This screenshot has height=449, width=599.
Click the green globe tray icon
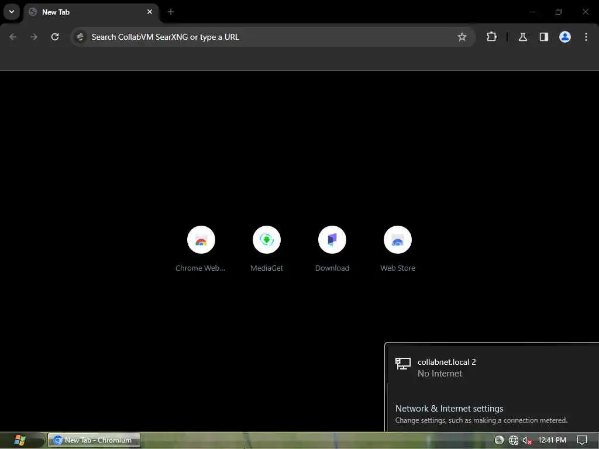click(x=499, y=440)
